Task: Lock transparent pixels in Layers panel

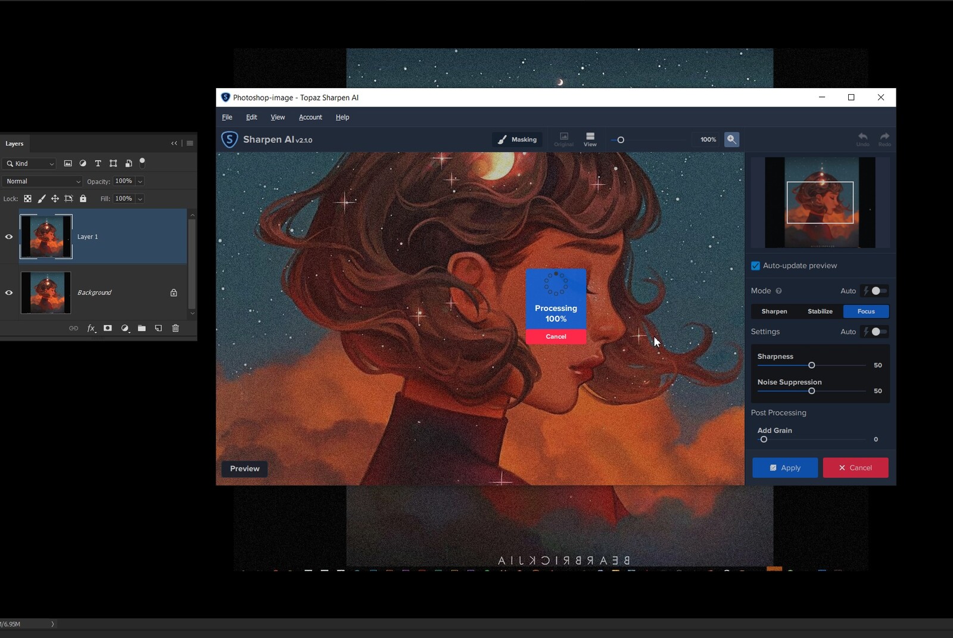Action: pyautogui.click(x=27, y=199)
